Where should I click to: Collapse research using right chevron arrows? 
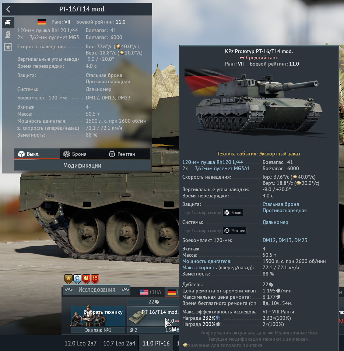point(125,289)
